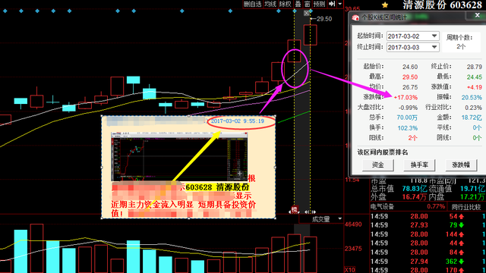The height and width of the screenshot is (273, 486).
Task: Toggle the 叠 overlay option
Action: pyautogui.click(x=298, y=4)
